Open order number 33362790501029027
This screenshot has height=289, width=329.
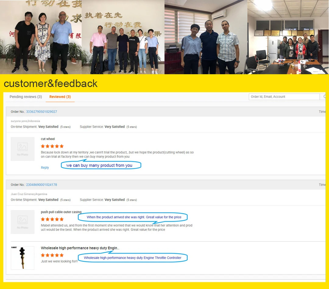tap(41, 112)
